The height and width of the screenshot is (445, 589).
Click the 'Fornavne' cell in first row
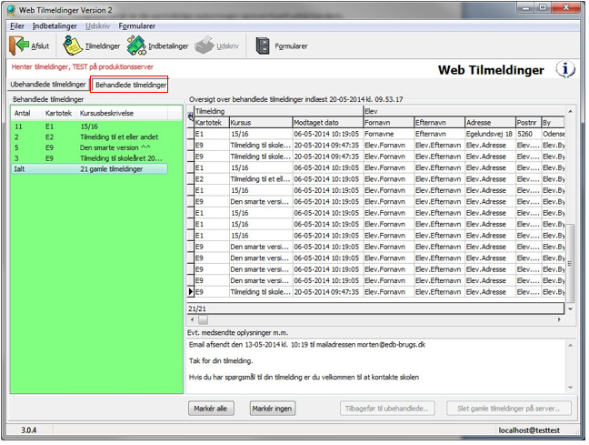(x=389, y=134)
